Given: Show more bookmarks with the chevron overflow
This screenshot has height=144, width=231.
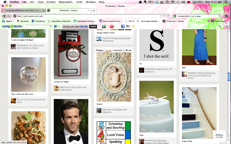Looking at the screenshot, I should 208,21.
